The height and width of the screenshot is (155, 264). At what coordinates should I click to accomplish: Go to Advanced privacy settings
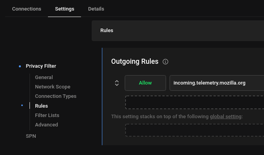coord(46,125)
